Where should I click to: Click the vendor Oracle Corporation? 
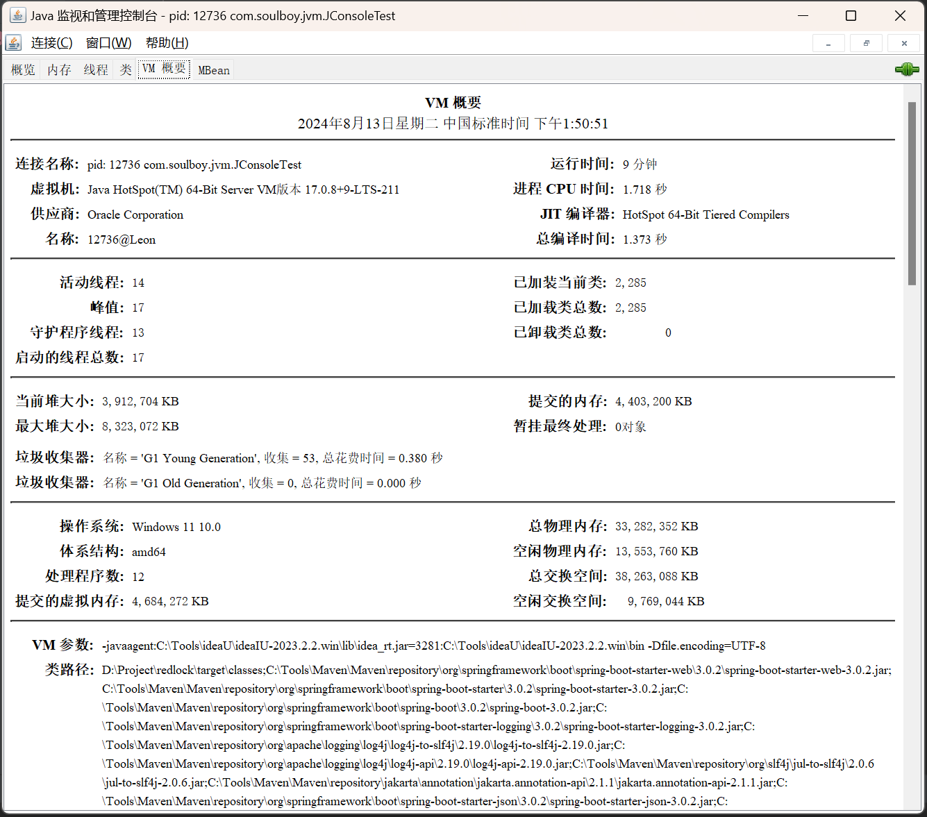point(135,214)
